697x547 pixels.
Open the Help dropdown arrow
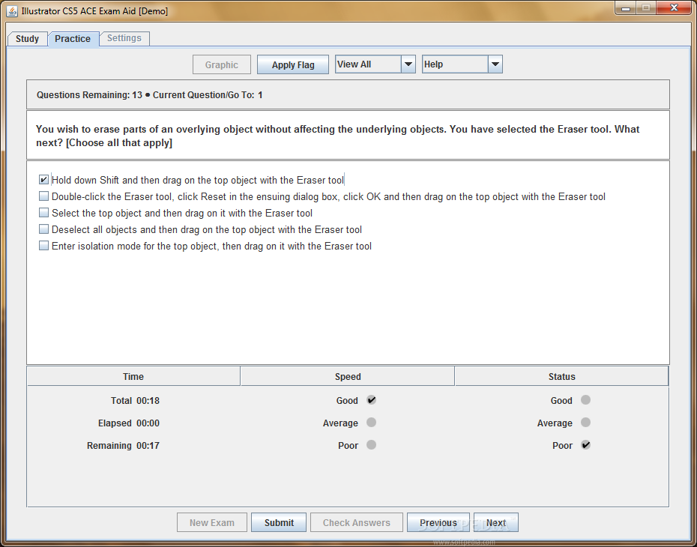point(495,64)
